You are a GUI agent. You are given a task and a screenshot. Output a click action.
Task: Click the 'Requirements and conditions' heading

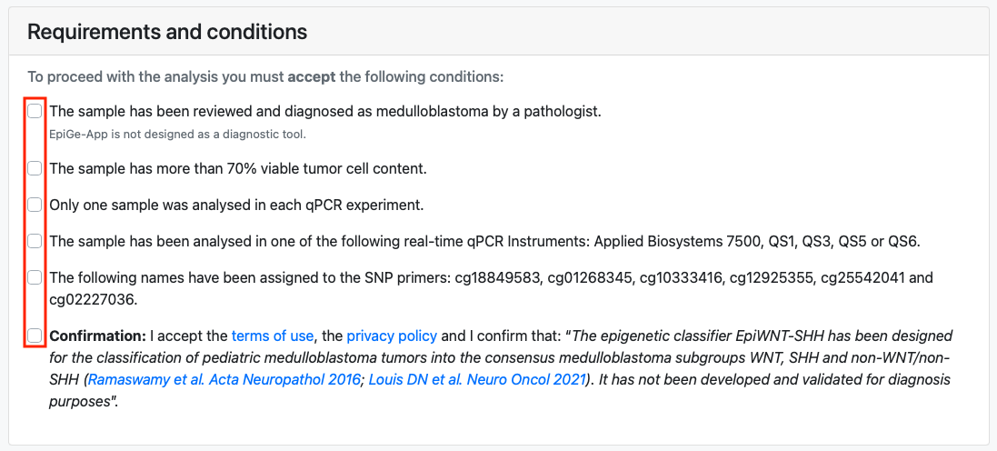(167, 32)
